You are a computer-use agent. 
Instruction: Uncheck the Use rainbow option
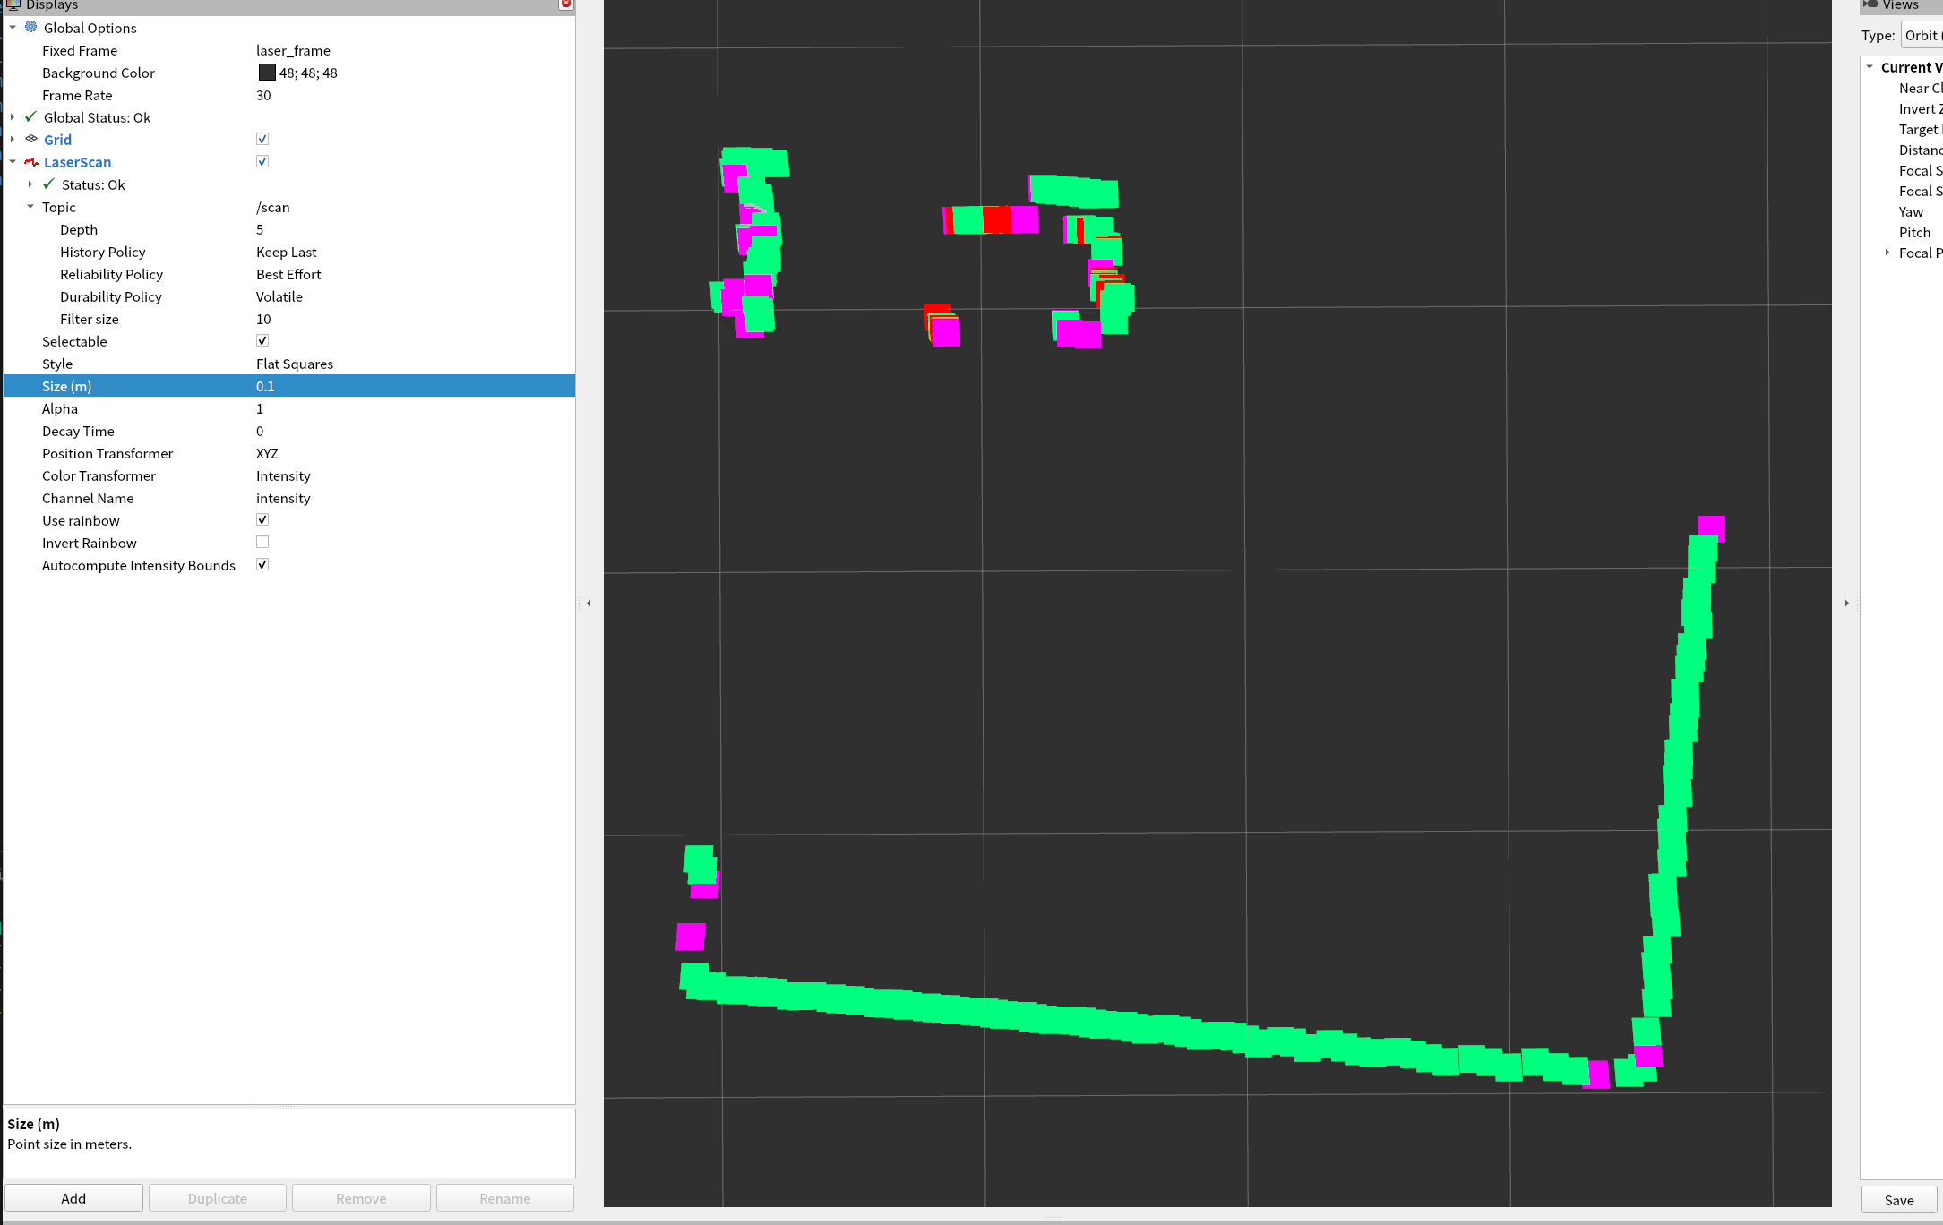click(262, 520)
